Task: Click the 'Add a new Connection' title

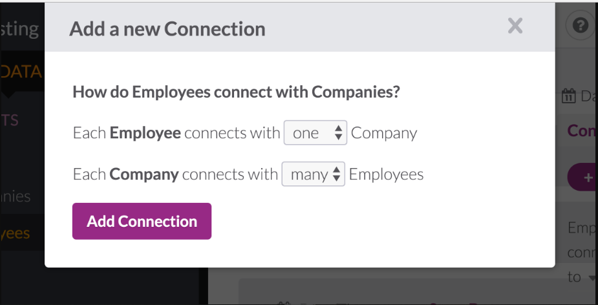Action: [x=167, y=28]
